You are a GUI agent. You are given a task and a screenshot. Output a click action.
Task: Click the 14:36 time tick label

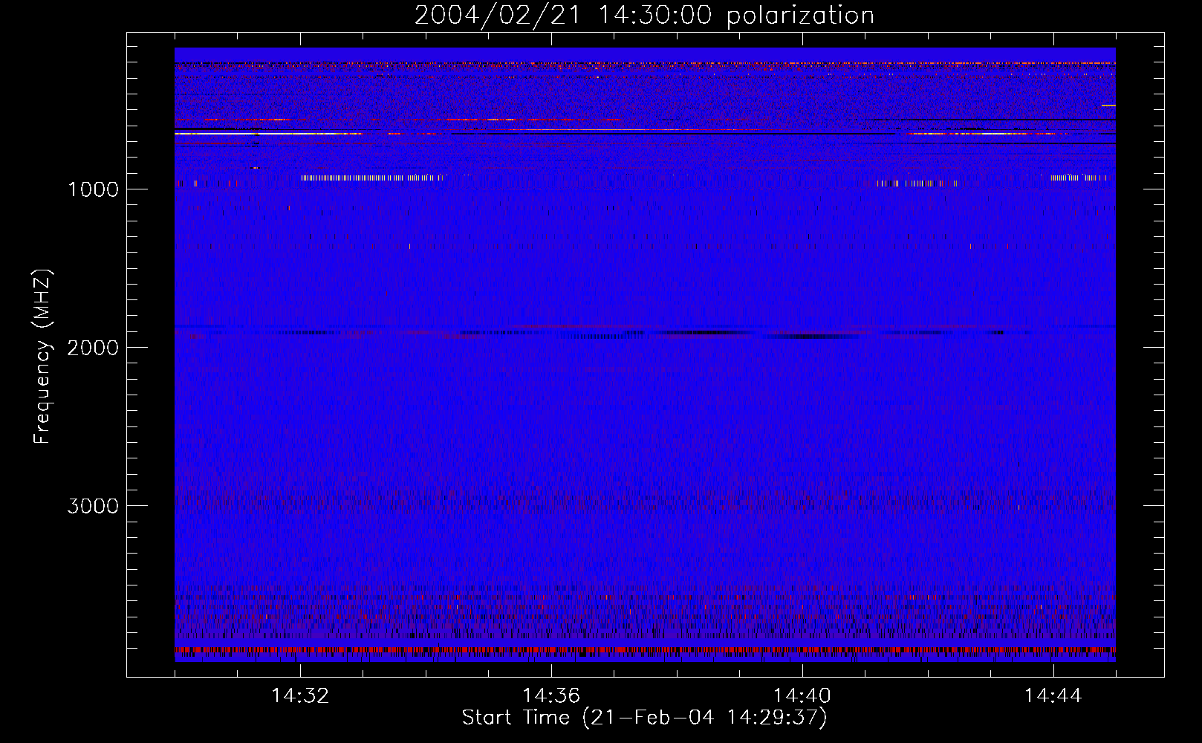tap(551, 696)
